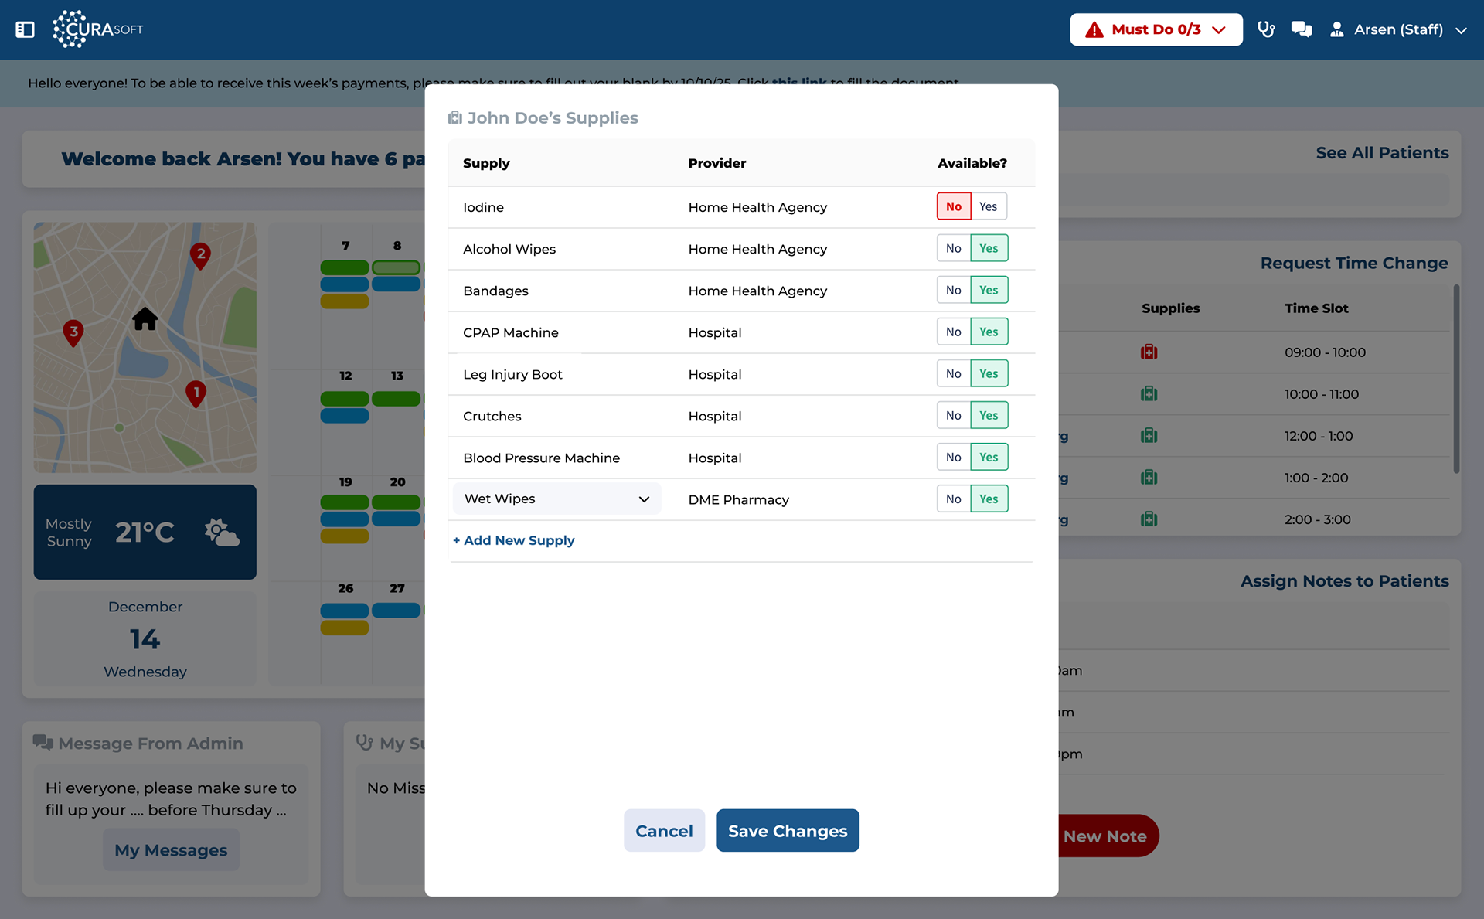Viewport: 1484px width, 919px height.
Task: Click supplies icon for 2:00 - 3:00 slot
Action: 1149,519
